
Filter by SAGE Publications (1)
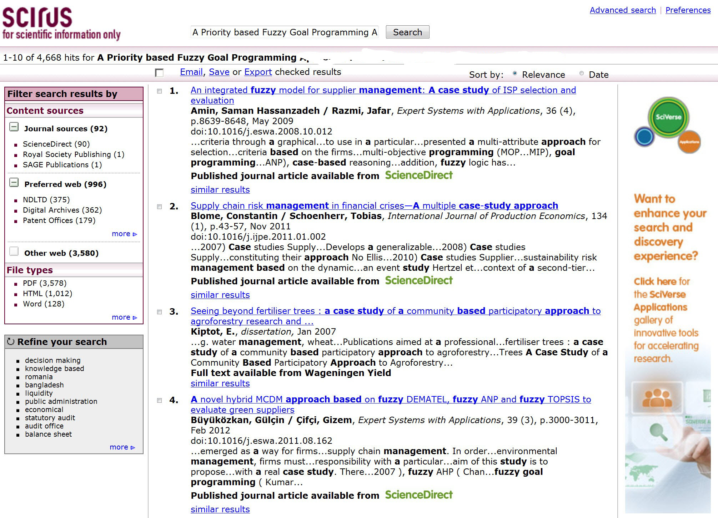(62, 165)
